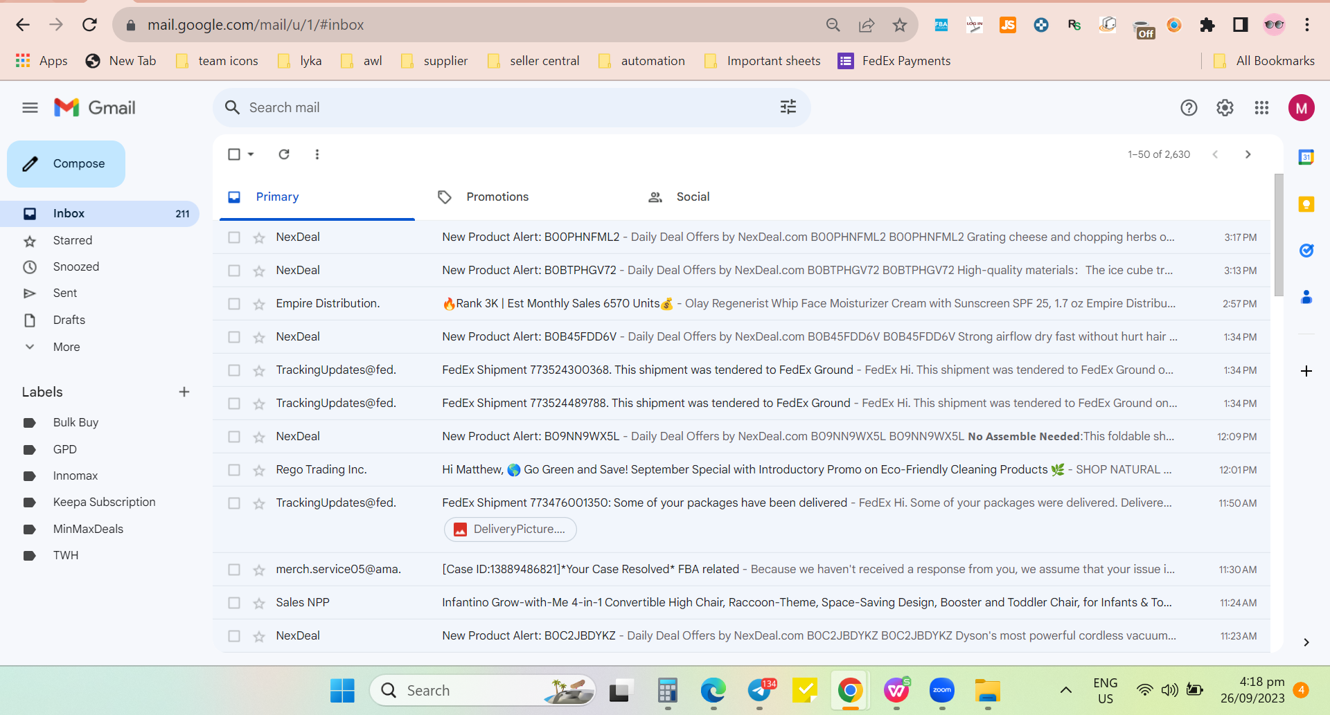This screenshot has width=1330, height=715.
Task: Create new label plus icon
Action: click(x=184, y=392)
